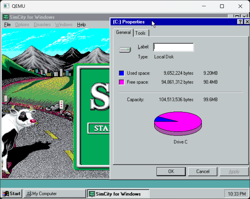
Task: Click the blue Used space color swatch
Action: 122,73
